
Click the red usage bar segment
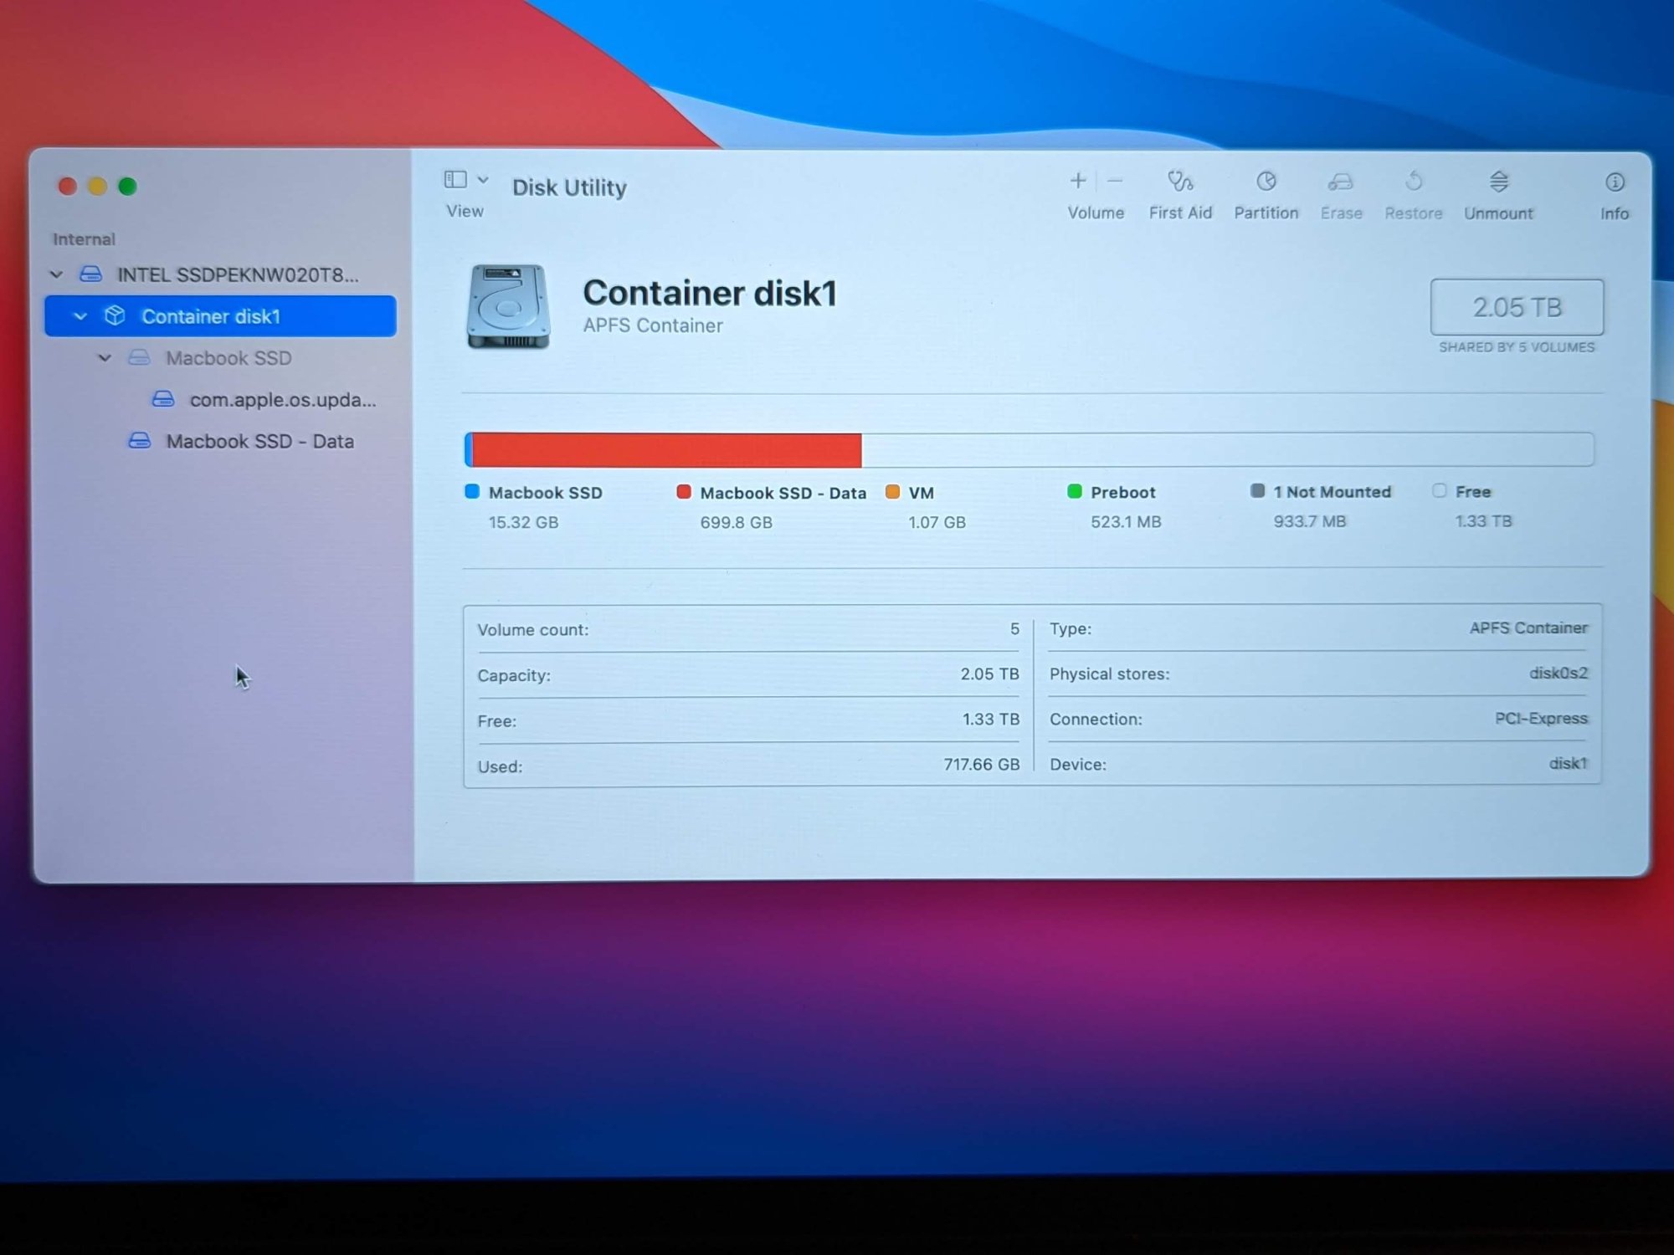666,450
